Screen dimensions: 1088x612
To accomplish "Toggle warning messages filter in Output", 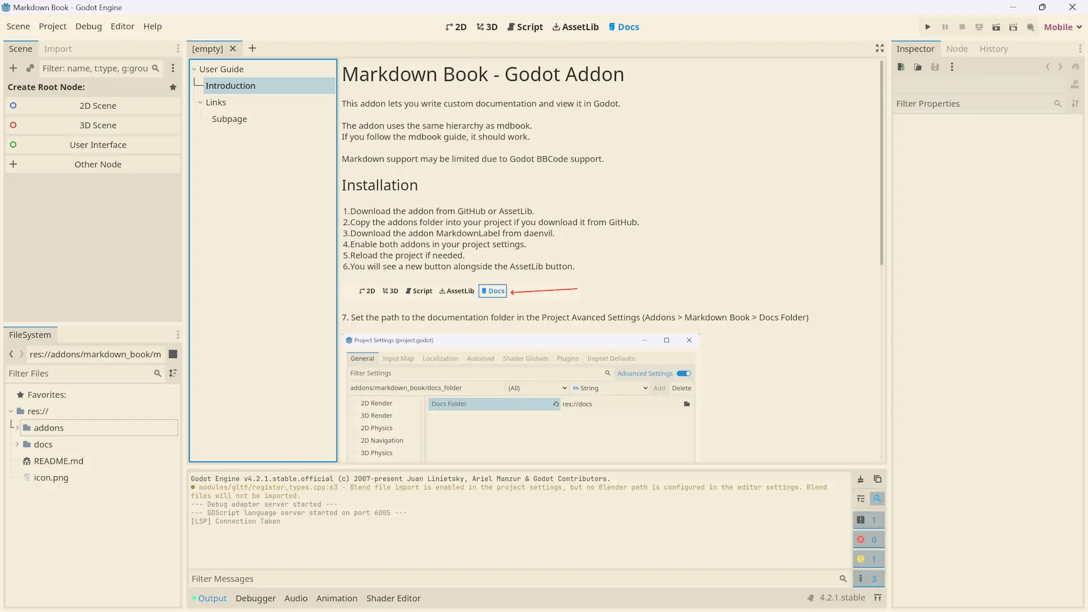I will (x=869, y=559).
